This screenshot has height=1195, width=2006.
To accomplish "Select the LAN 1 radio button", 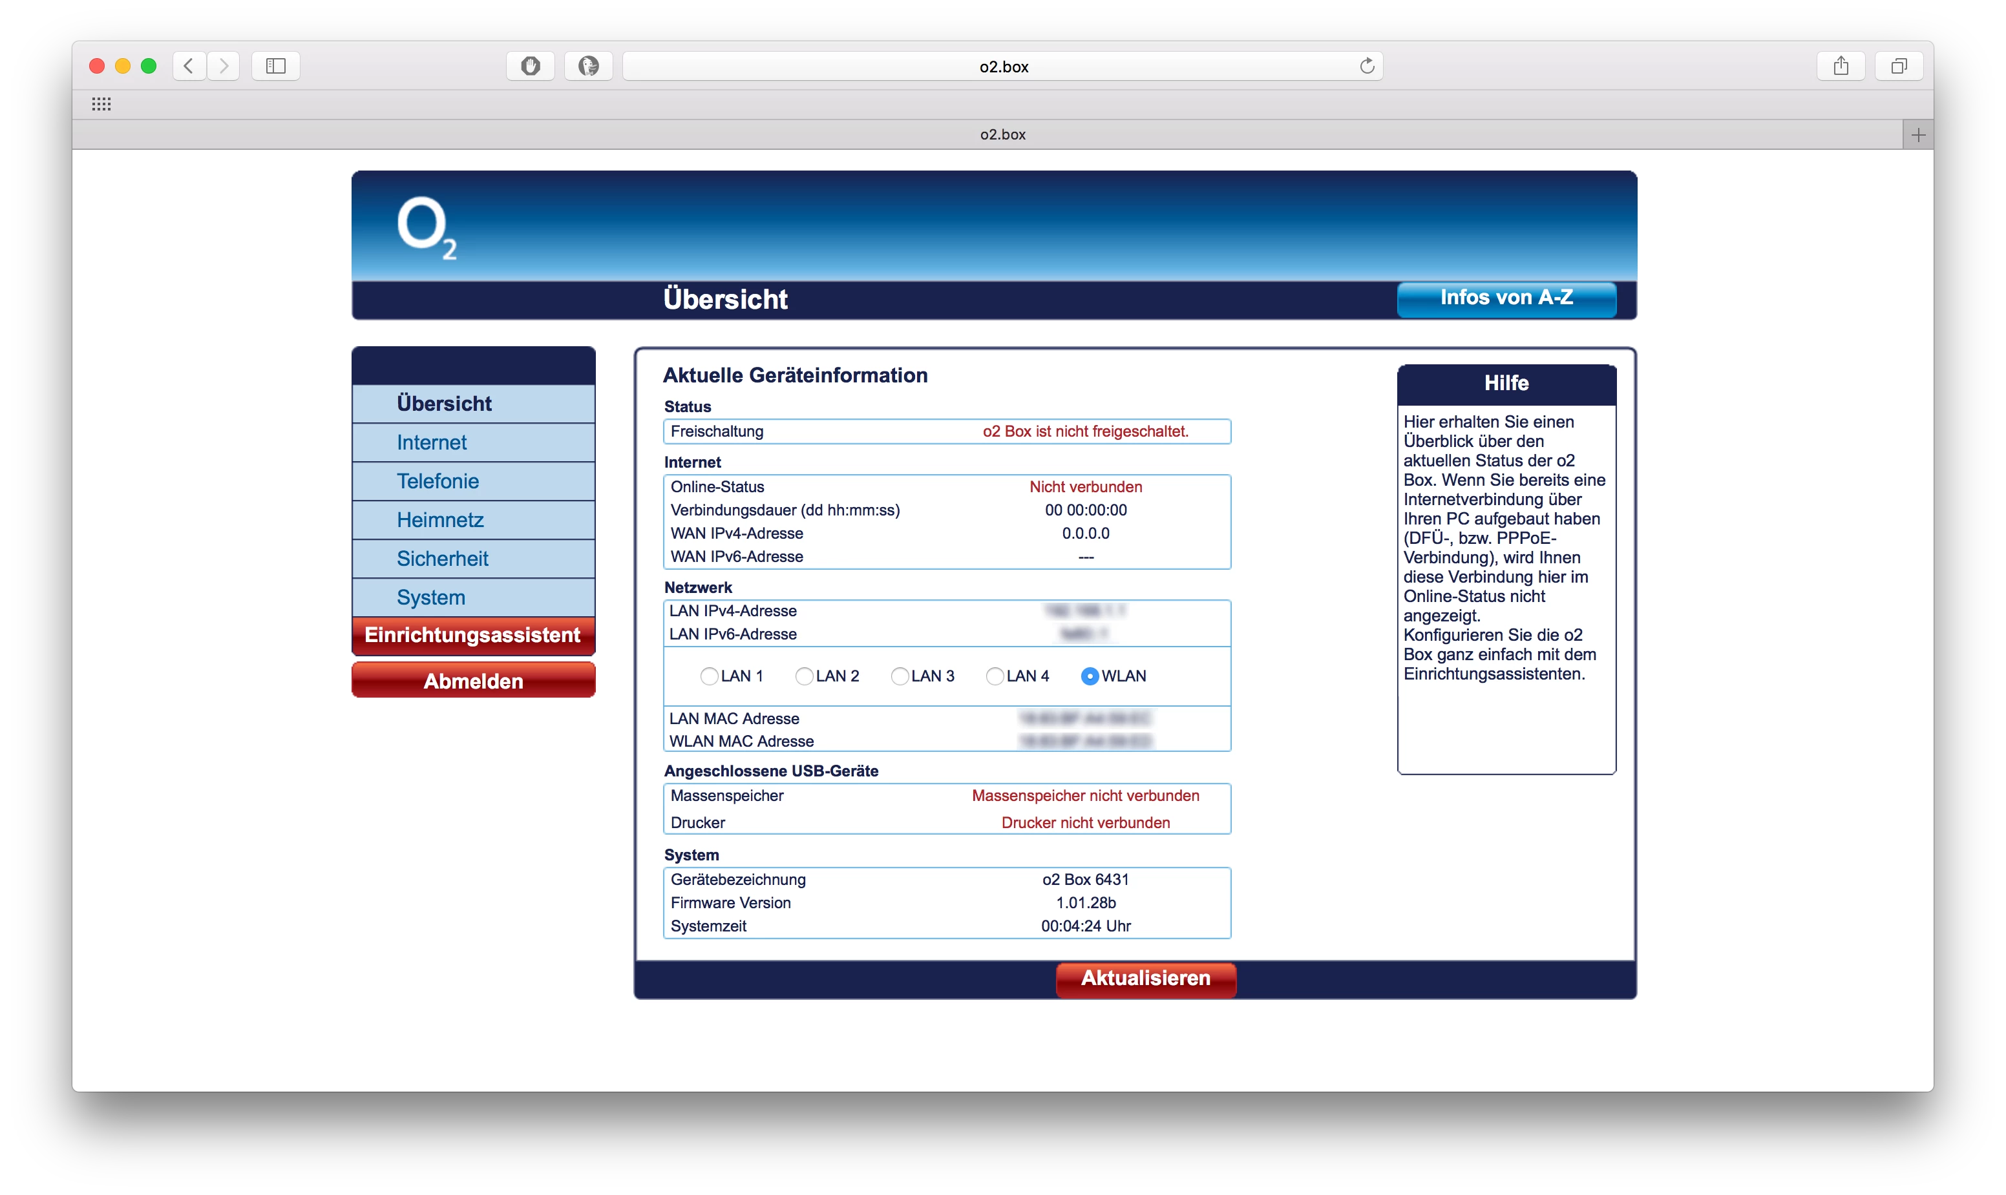I will click(x=709, y=676).
